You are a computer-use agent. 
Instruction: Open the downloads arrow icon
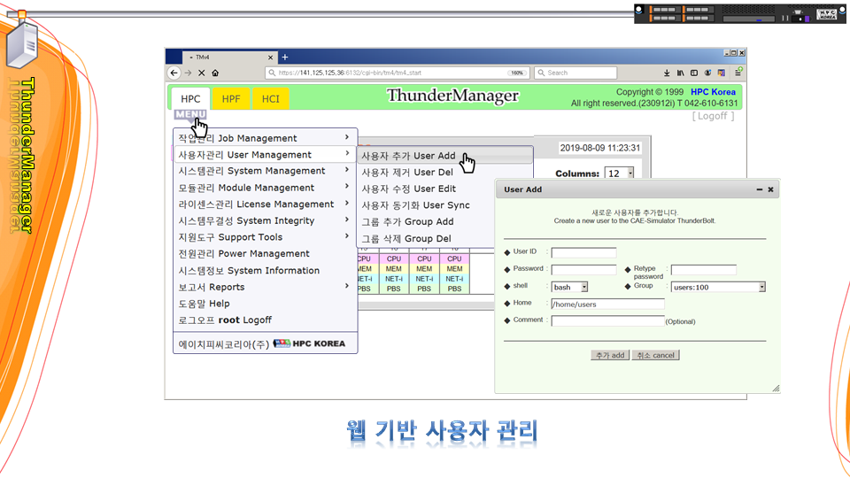666,73
